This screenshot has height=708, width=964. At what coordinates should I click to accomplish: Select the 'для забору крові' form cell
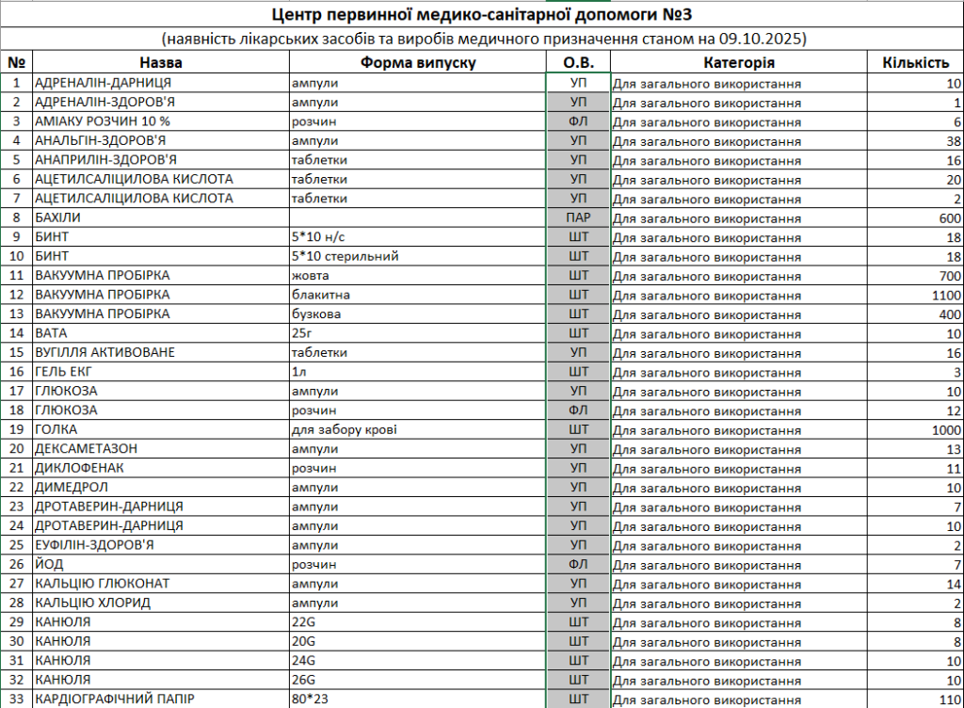click(x=418, y=429)
